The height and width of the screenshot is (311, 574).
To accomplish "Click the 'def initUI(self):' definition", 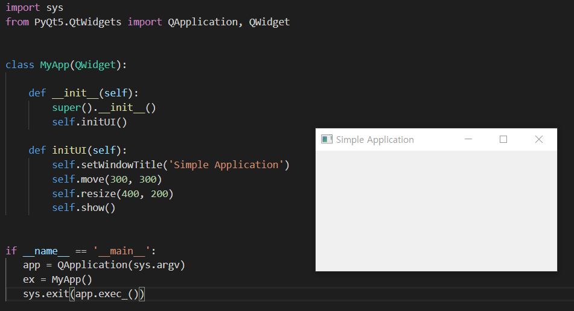I will point(78,150).
